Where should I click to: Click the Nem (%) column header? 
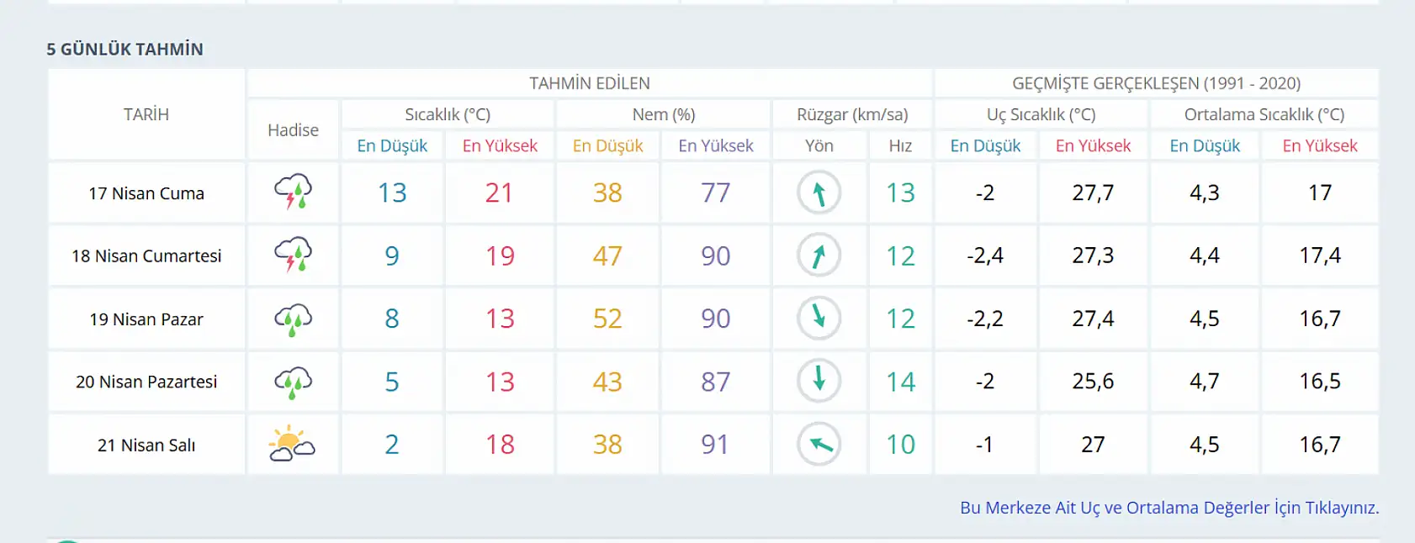click(x=663, y=114)
